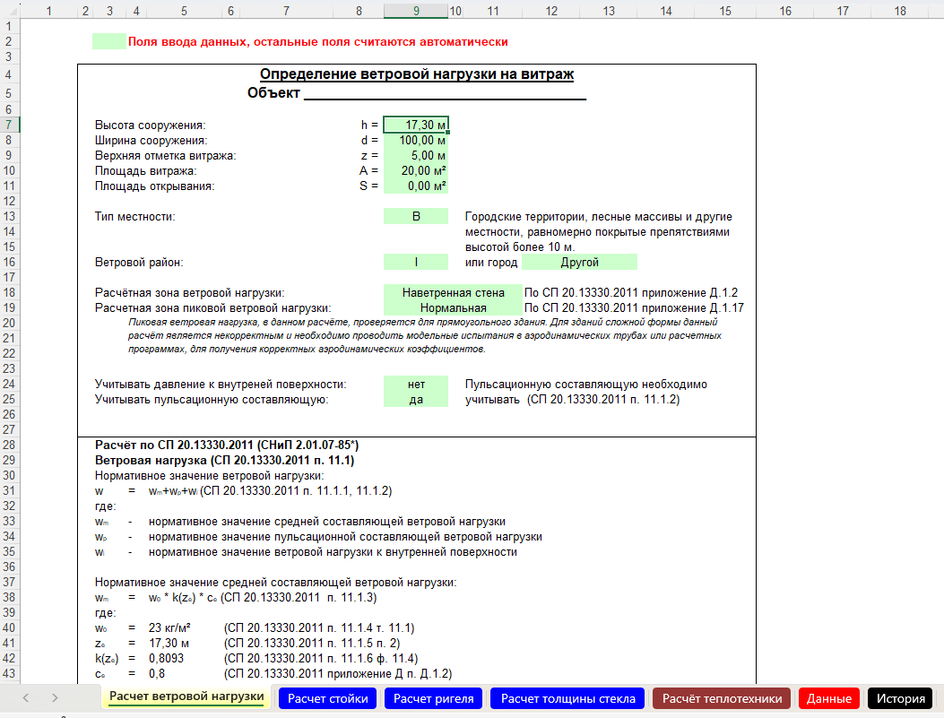The image size is (944, 718).
Task: Select the Нормальная peak zone cell
Action: [453, 307]
